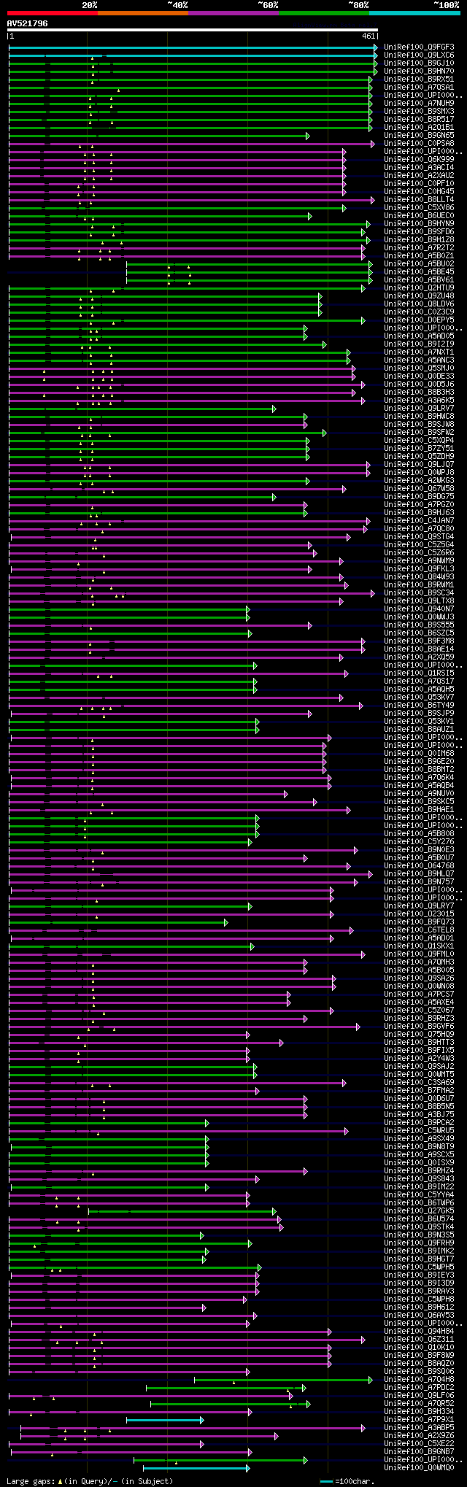The height and width of the screenshot is (1487, 467).
Task: Open the UniRef100_B9SMX3 entry
Action: 419,112
